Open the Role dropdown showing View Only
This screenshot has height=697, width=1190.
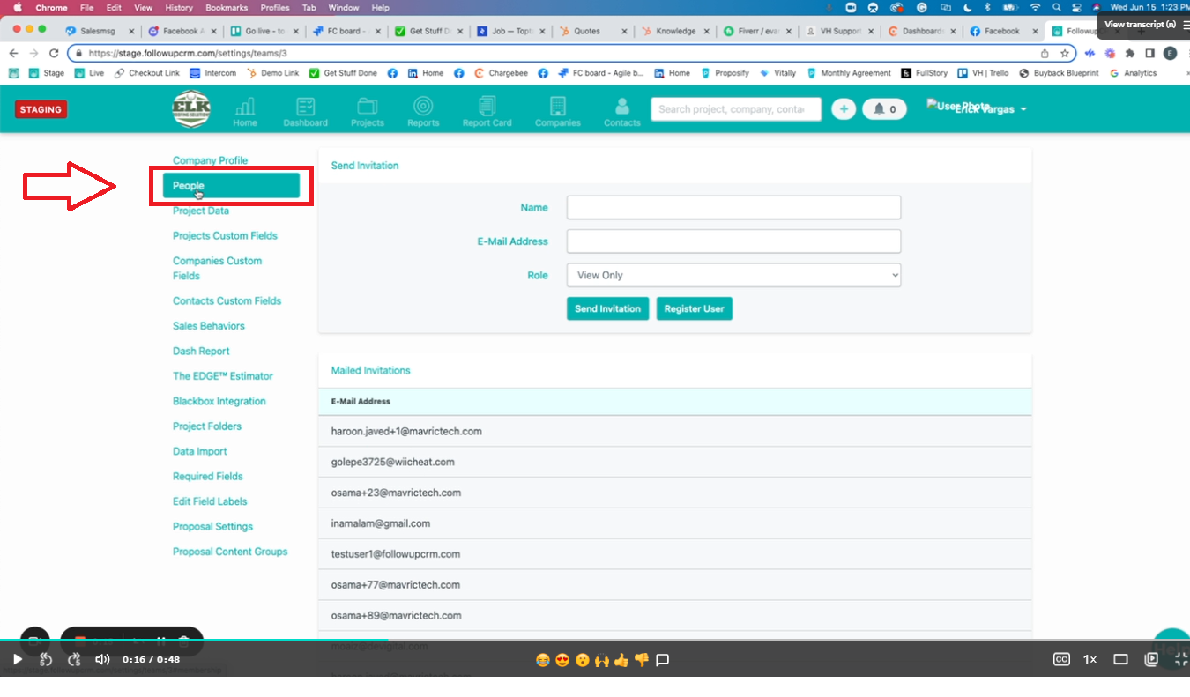coord(733,275)
